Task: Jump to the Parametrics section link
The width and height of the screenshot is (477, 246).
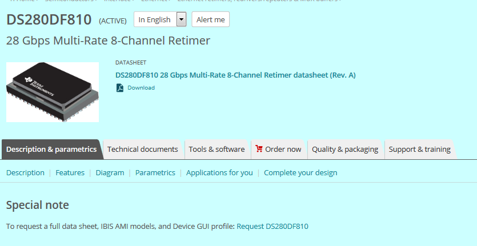Action: tap(155, 172)
